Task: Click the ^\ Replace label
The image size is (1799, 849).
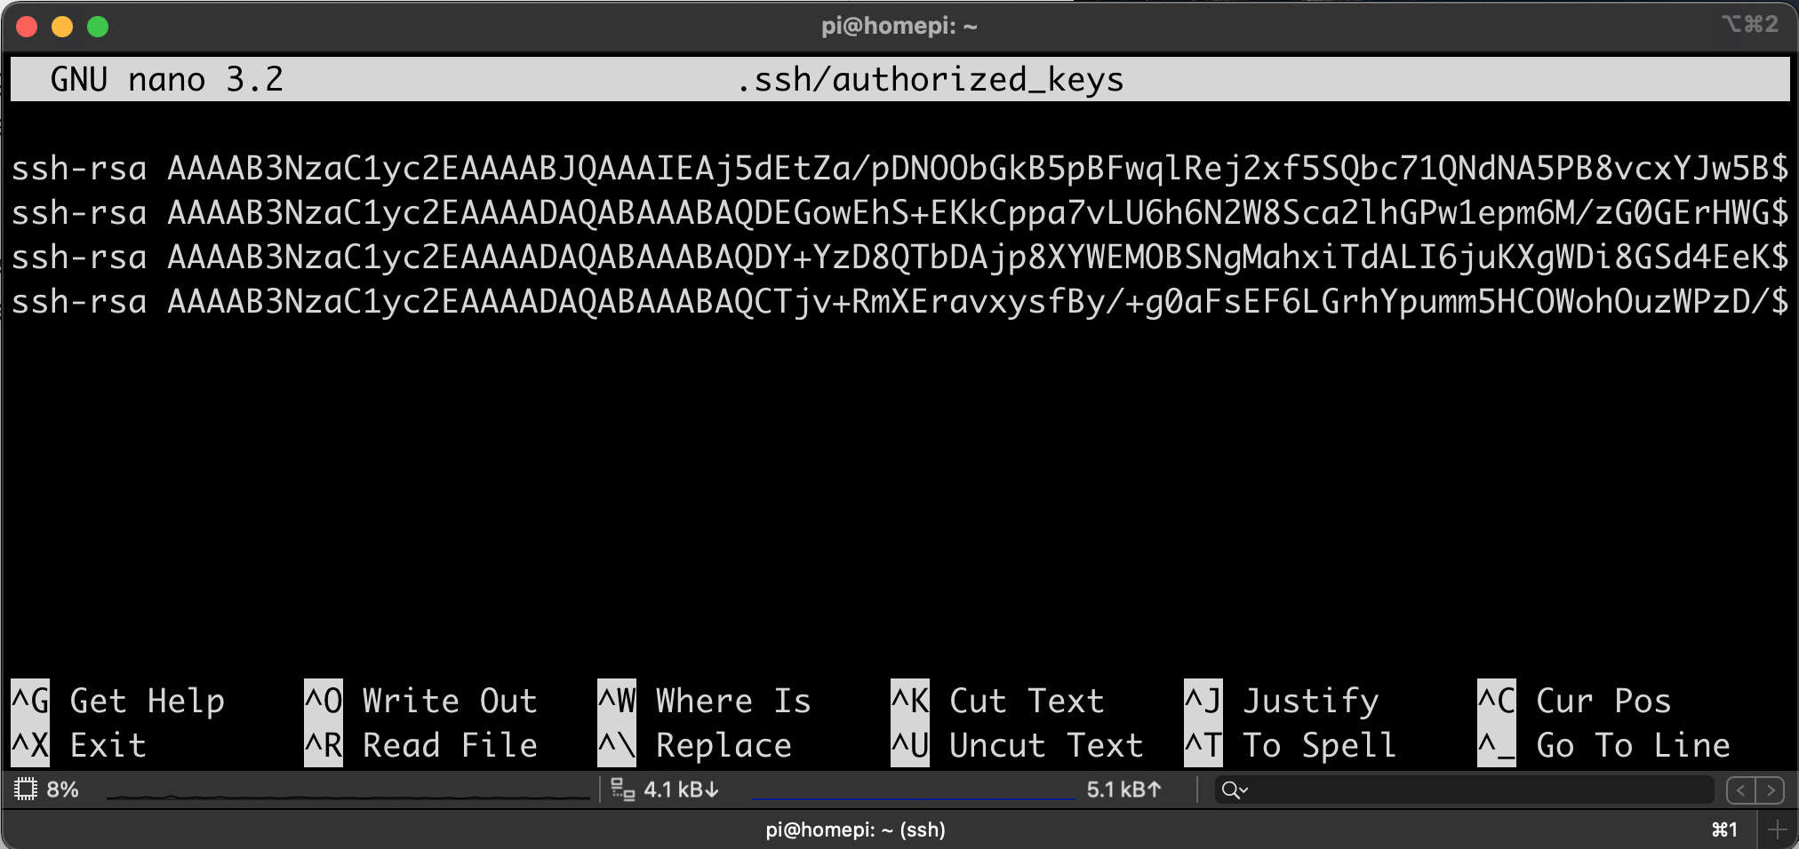Action: 695,745
